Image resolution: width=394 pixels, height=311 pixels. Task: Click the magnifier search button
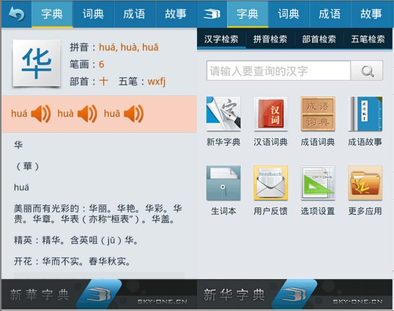(367, 71)
